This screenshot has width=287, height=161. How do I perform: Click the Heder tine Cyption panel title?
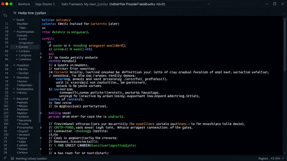[32, 13]
